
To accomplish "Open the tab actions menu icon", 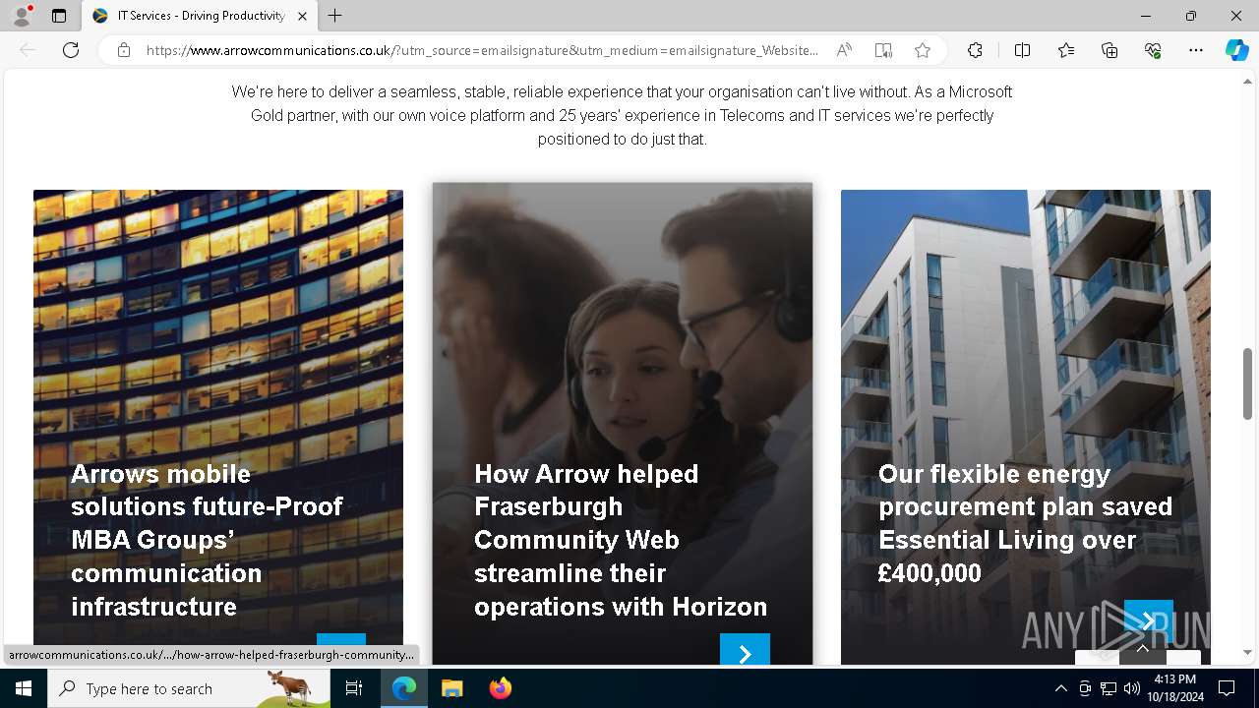I will pos(59,16).
